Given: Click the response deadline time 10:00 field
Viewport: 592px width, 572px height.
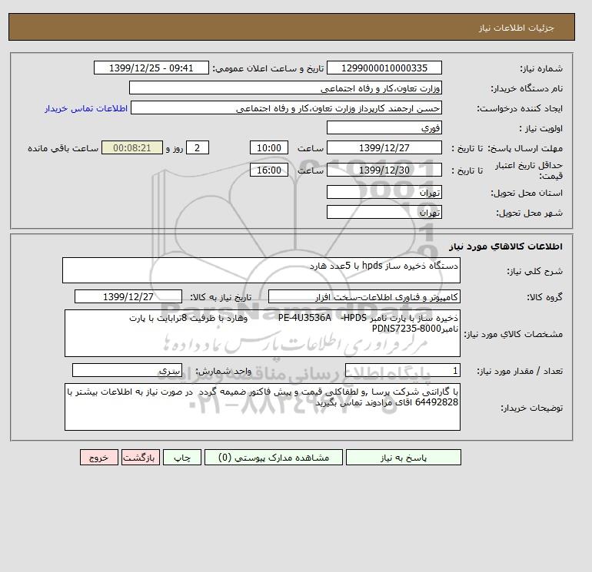Looking at the screenshot, I should pos(269,148).
